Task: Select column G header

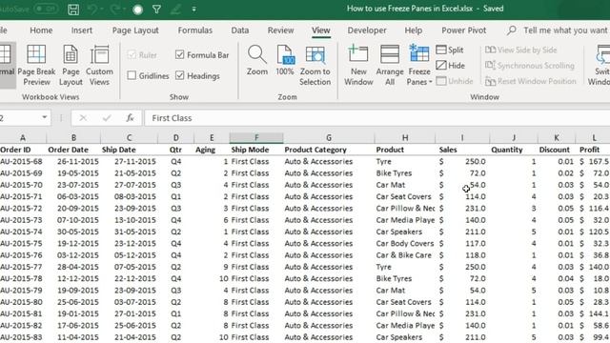Action: click(x=329, y=137)
